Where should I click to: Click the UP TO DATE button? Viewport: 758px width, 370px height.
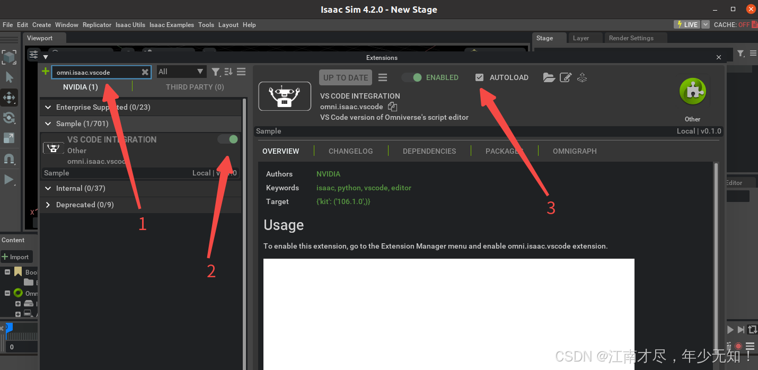346,77
